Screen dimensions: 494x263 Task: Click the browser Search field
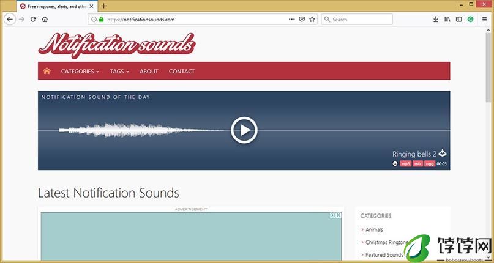click(357, 19)
